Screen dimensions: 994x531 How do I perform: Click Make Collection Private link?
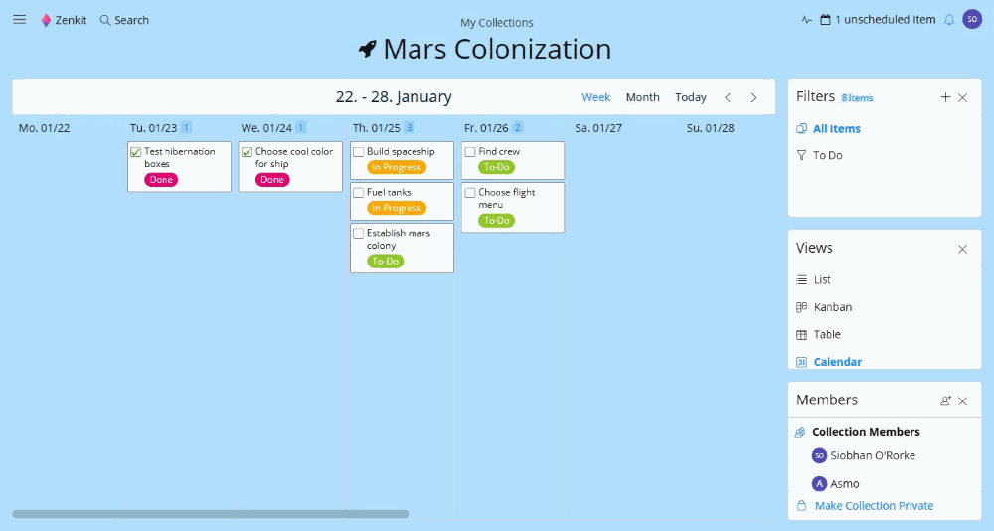tap(874, 505)
